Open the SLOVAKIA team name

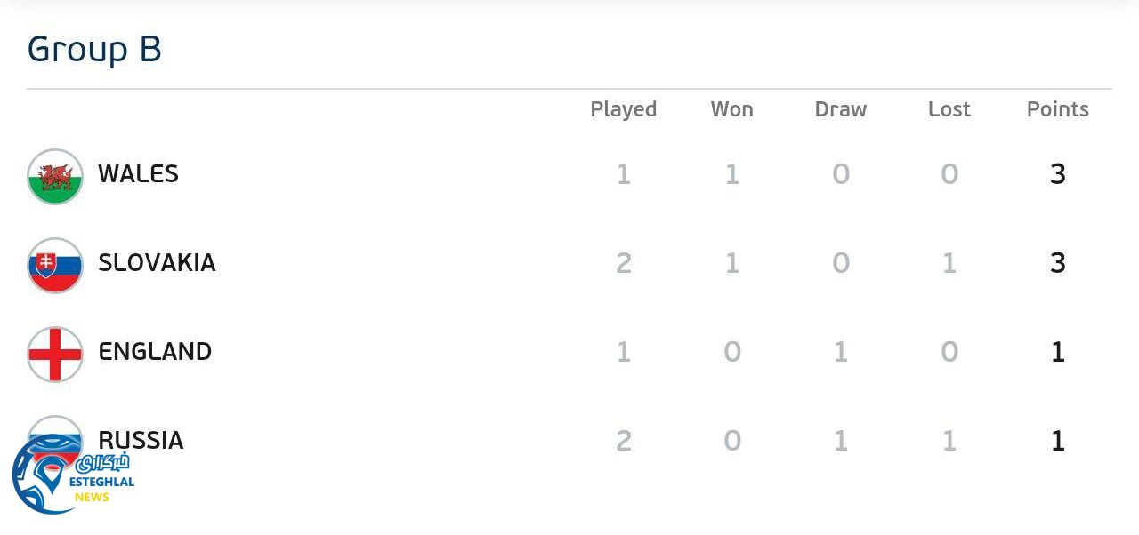point(157,262)
